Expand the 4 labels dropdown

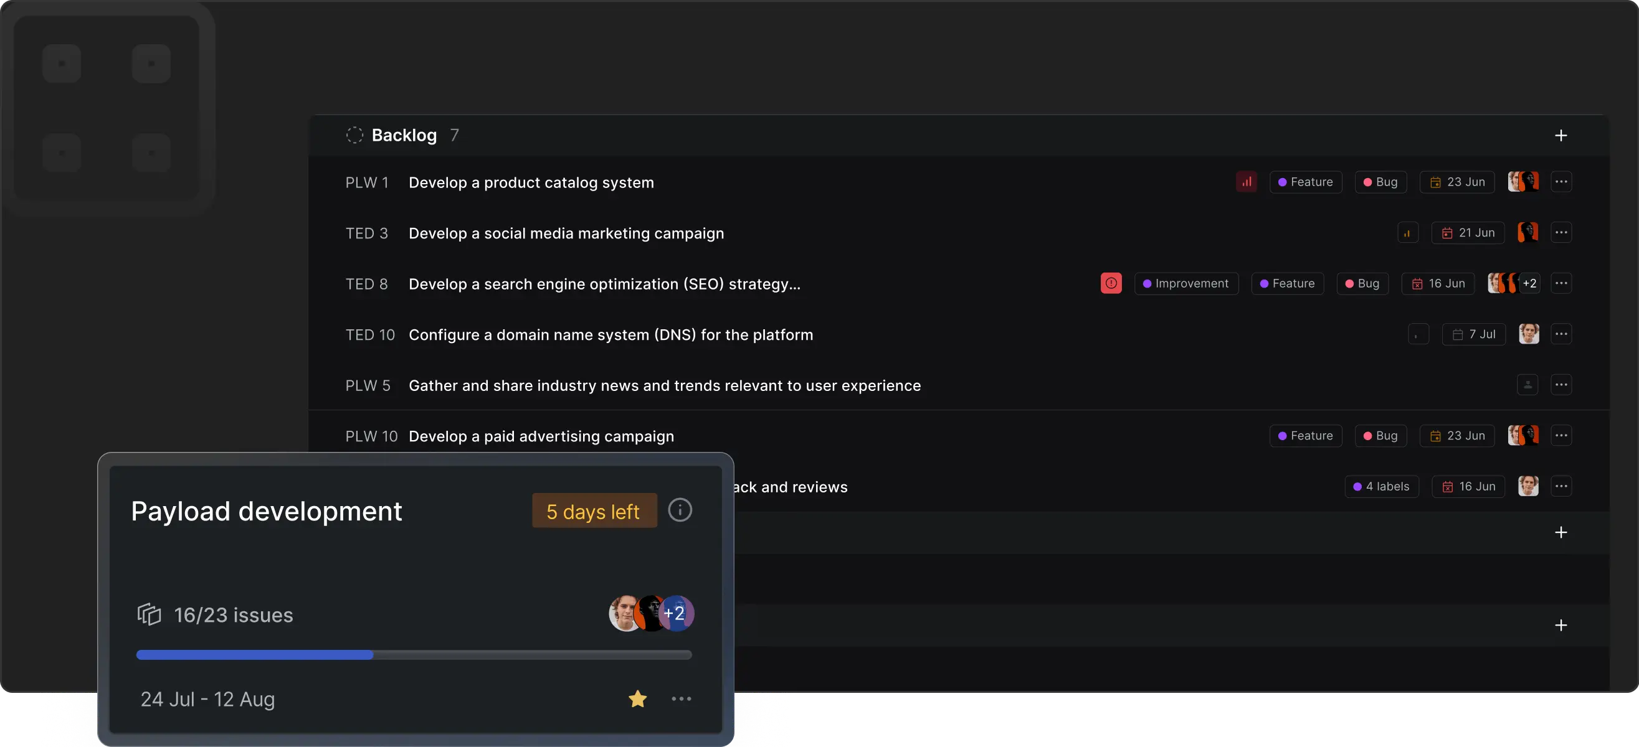coord(1380,486)
